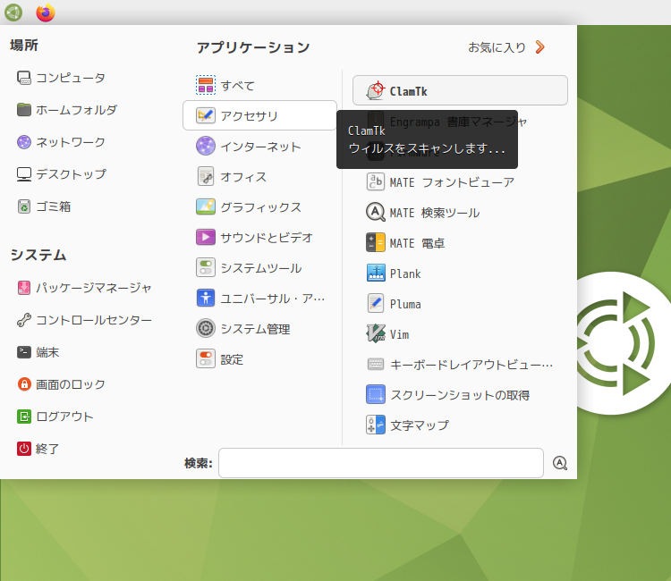Select the システムツール category
The image size is (671, 581).
pos(259,267)
